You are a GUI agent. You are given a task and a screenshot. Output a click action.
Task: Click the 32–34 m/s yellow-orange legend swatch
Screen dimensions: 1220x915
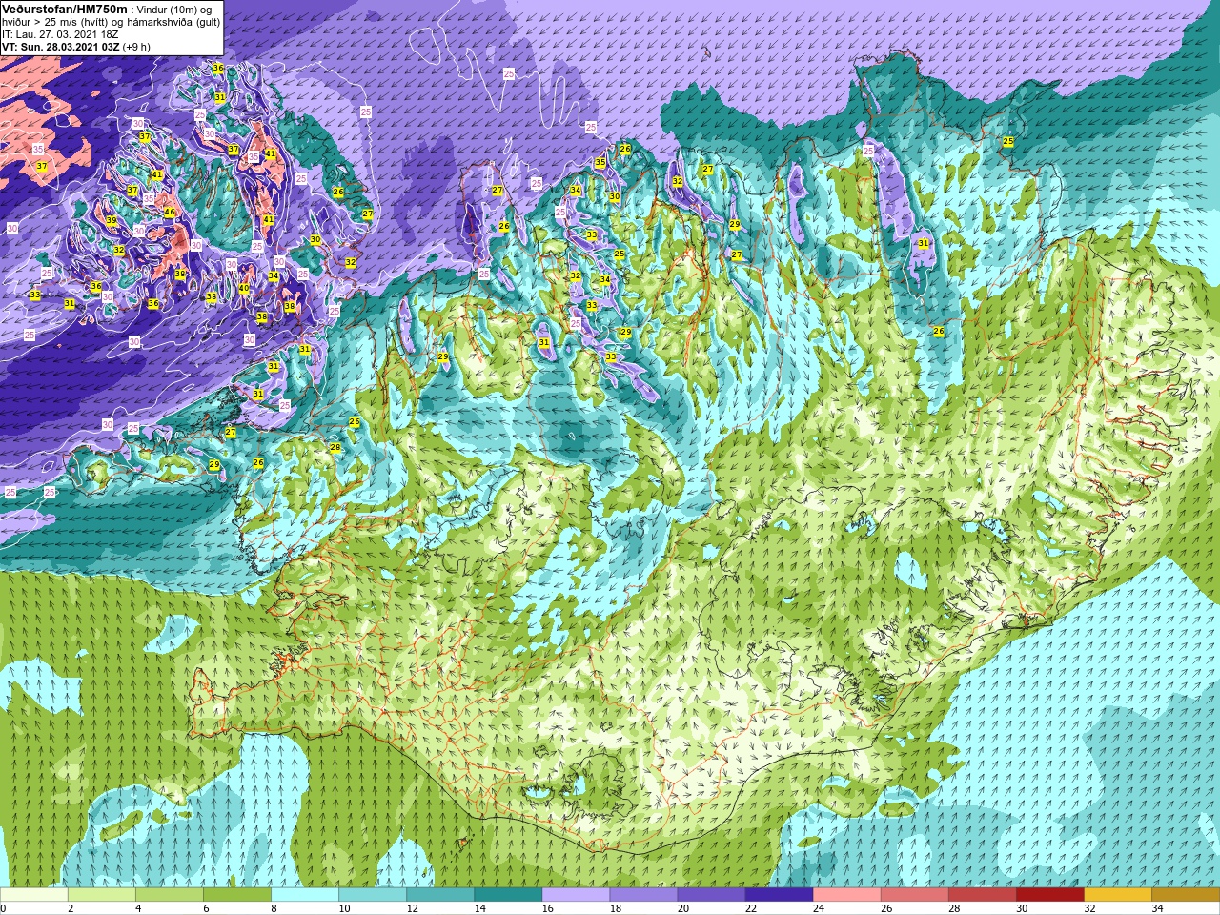click(x=1117, y=895)
